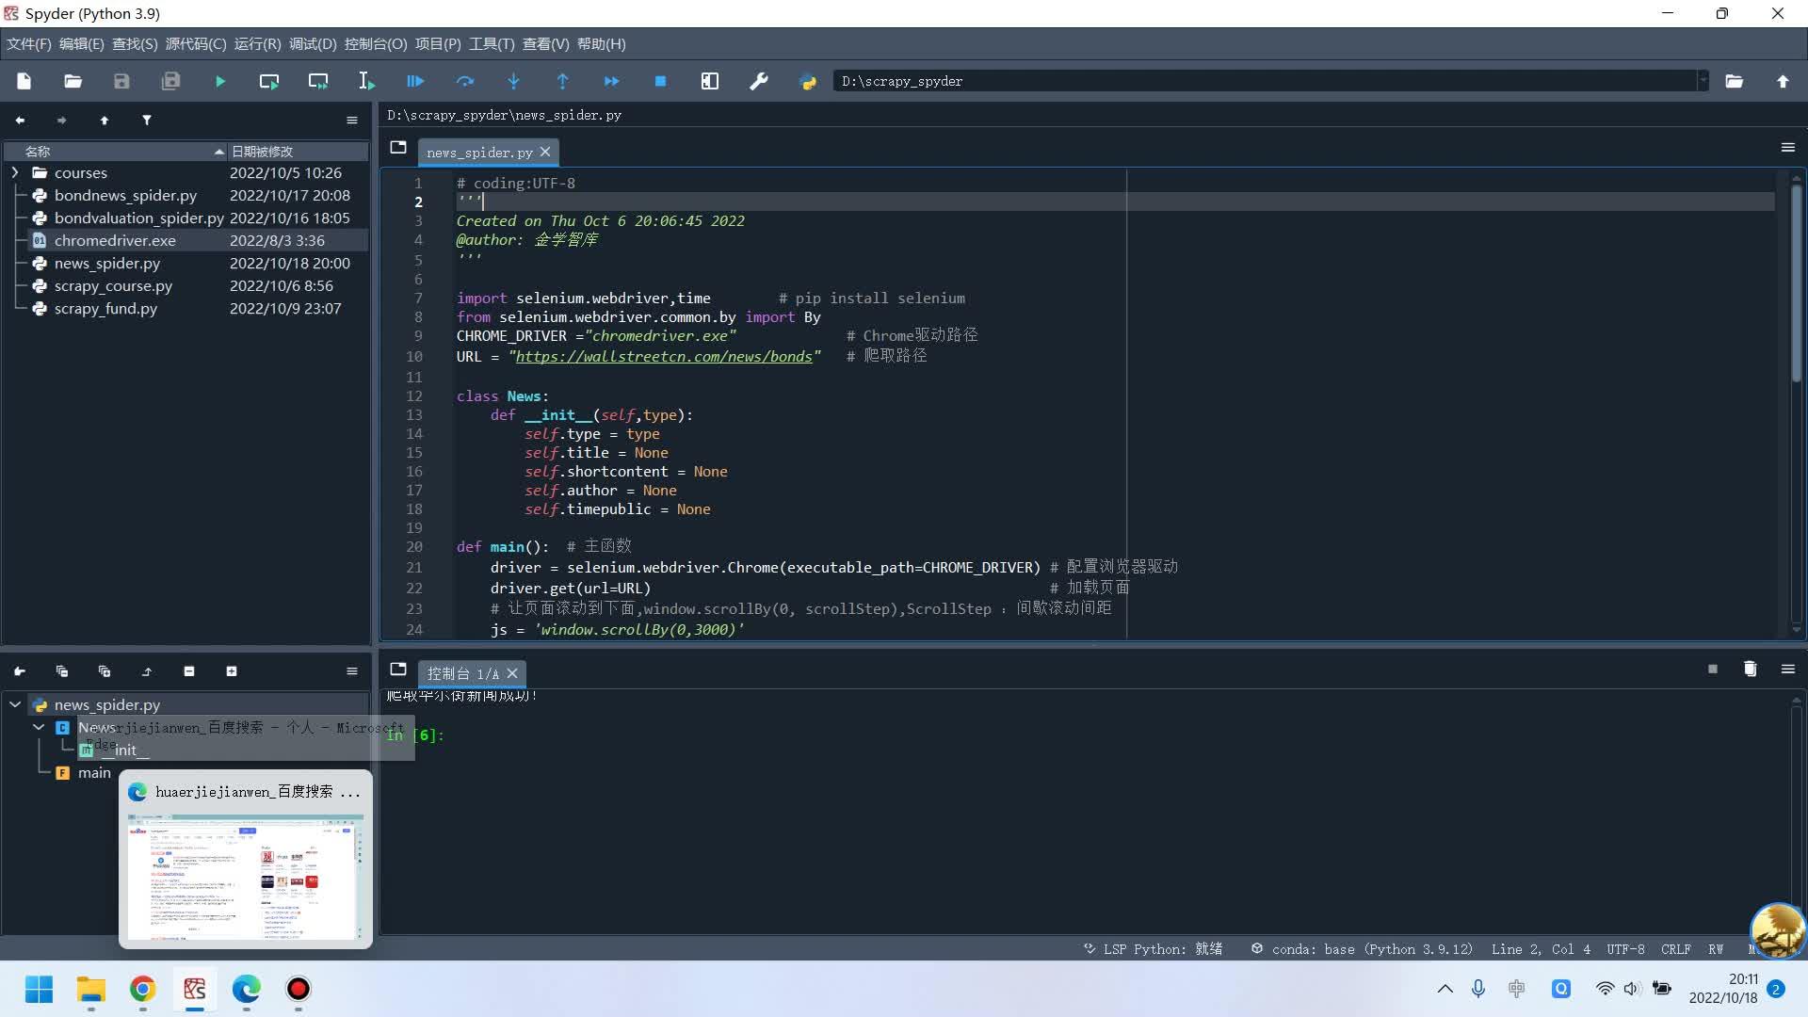
Task: Open working directory dropdown arrow
Action: pos(1702,82)
